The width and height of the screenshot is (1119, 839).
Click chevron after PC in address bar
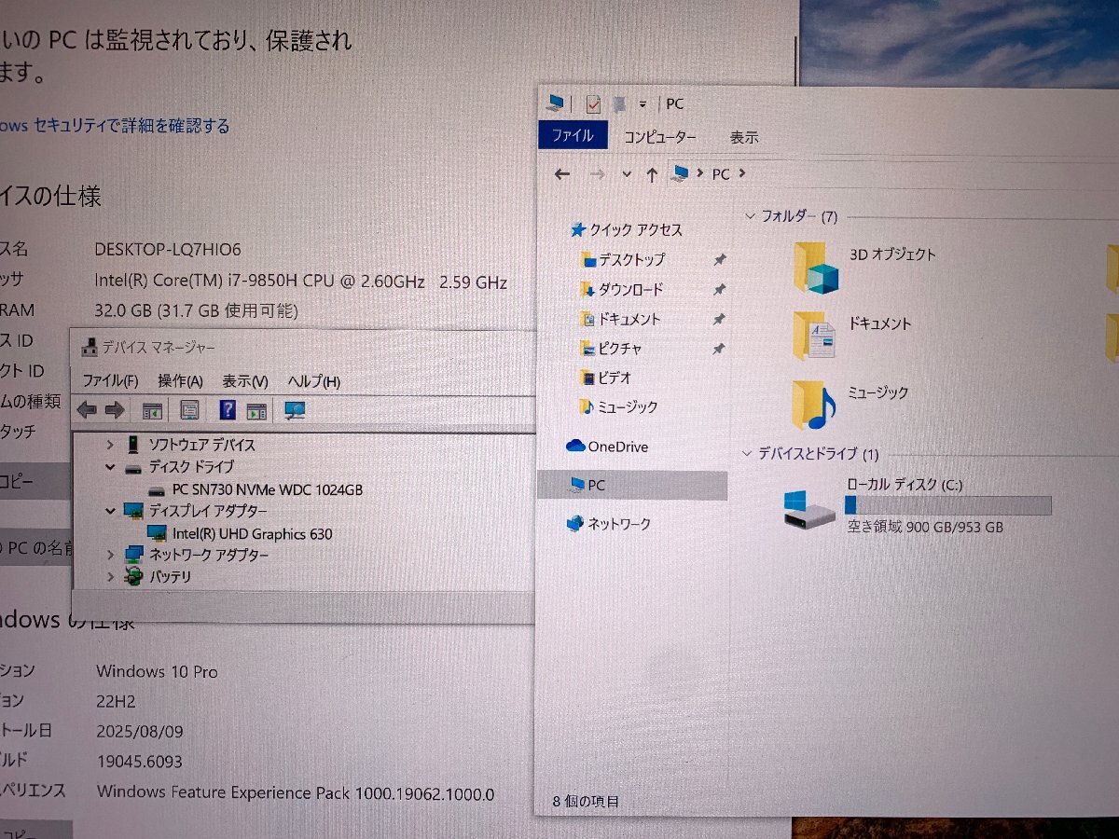pyautogui.click(x=741, y=174)
